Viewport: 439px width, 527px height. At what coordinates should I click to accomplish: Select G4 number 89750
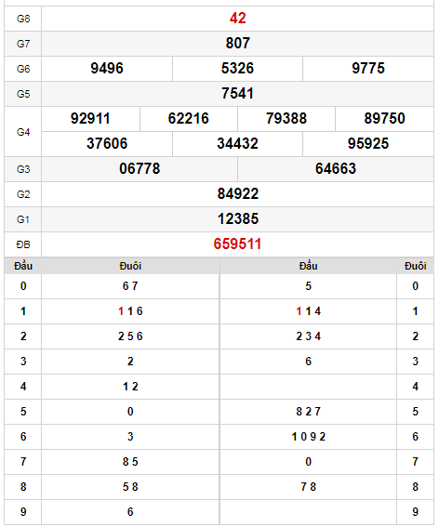[x=384, y=119]
